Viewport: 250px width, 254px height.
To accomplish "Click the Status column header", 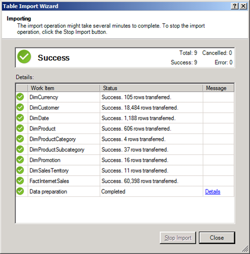I will [151, 88].
